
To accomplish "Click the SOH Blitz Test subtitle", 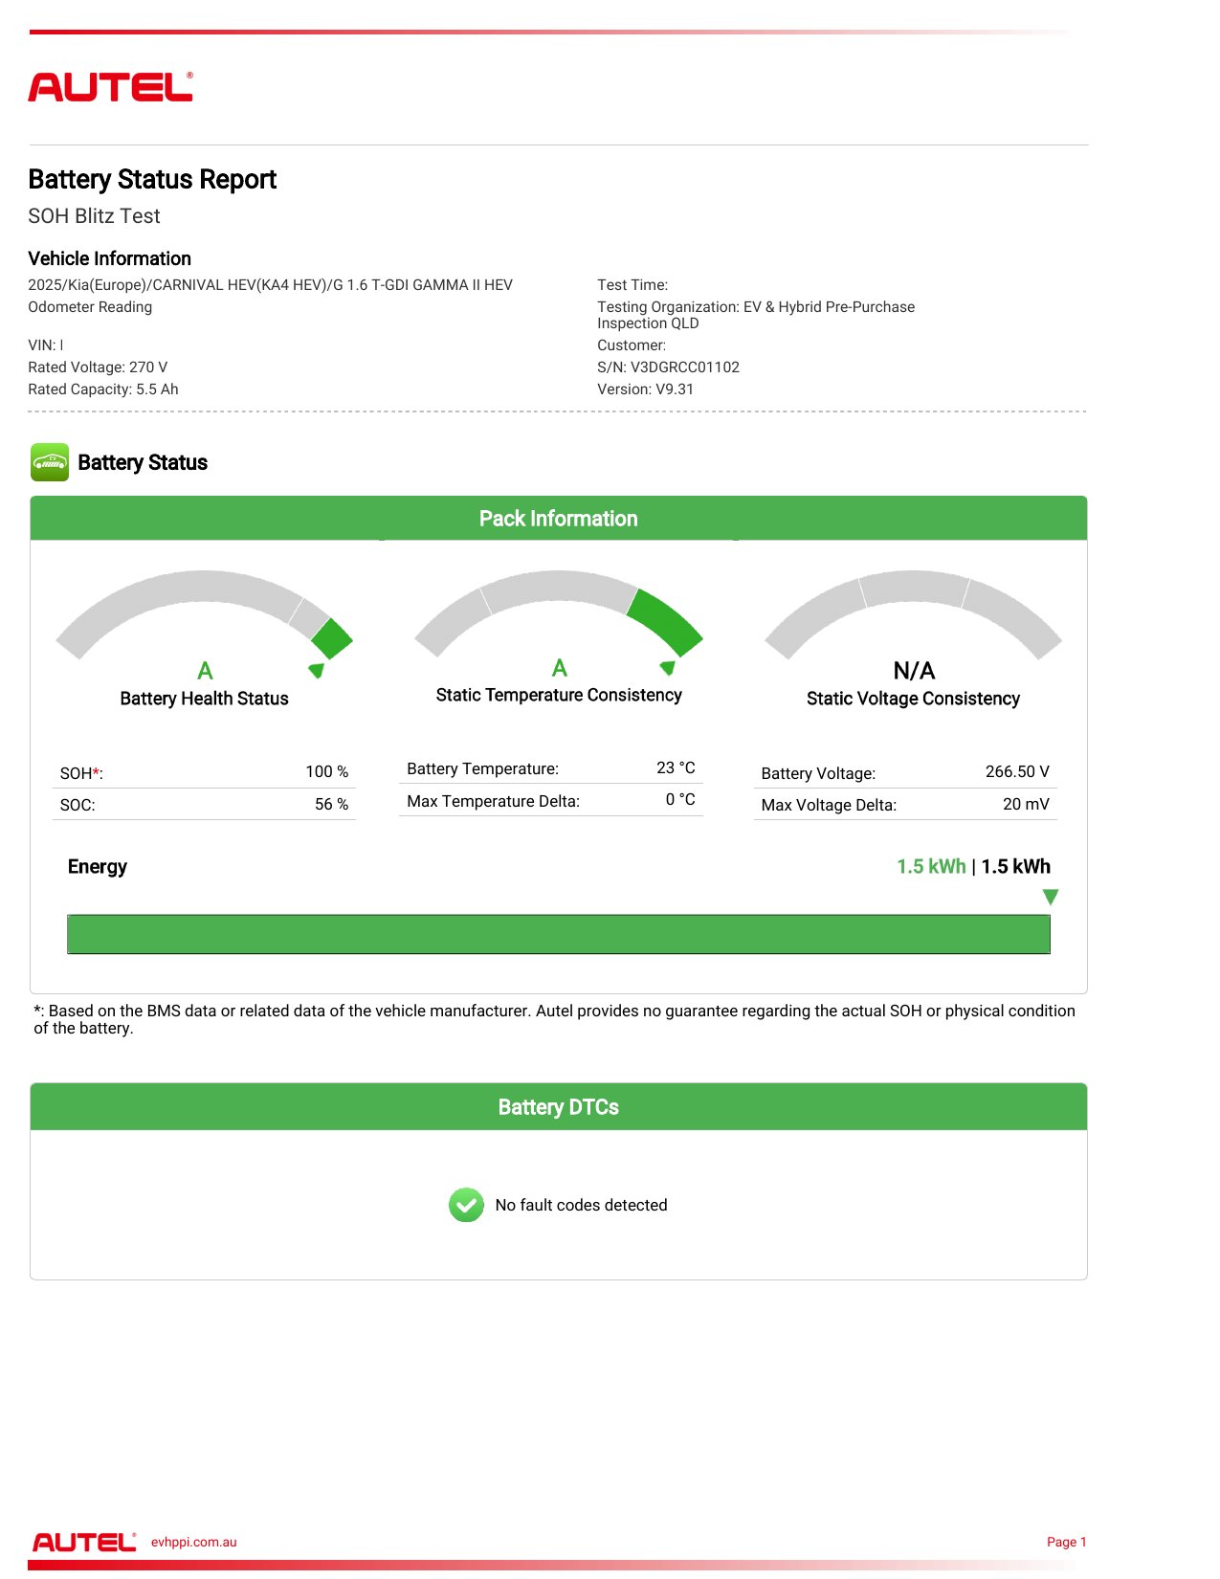I will tap(94, 216).
